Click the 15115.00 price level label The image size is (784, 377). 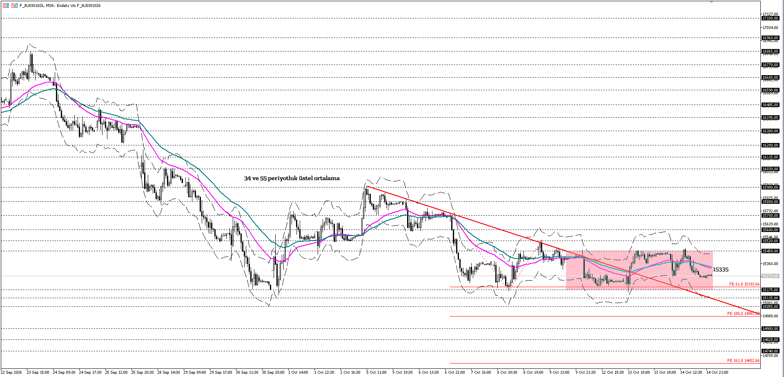[771, 298]
